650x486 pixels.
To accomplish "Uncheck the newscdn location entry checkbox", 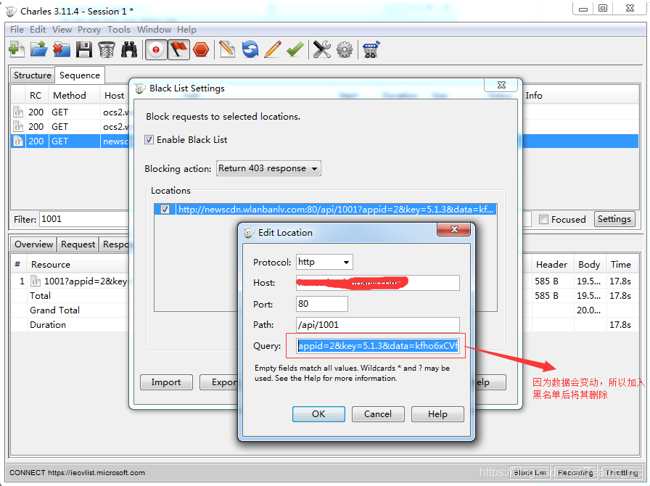I will [x=165, y=210].
